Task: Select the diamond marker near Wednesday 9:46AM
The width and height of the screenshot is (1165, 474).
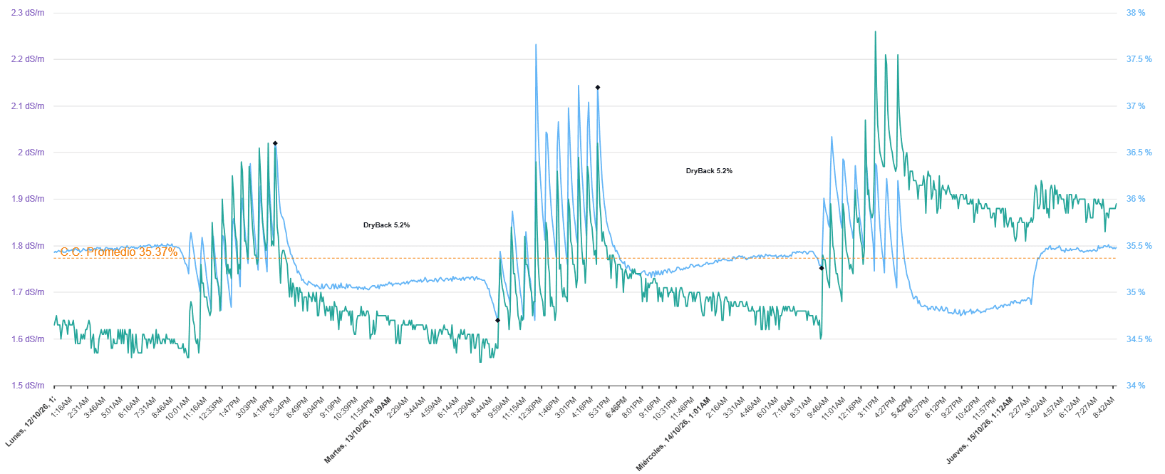Action: [x=822, y=268]
